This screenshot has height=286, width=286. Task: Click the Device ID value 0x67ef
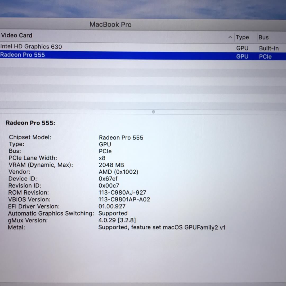[x=108, y=179]
